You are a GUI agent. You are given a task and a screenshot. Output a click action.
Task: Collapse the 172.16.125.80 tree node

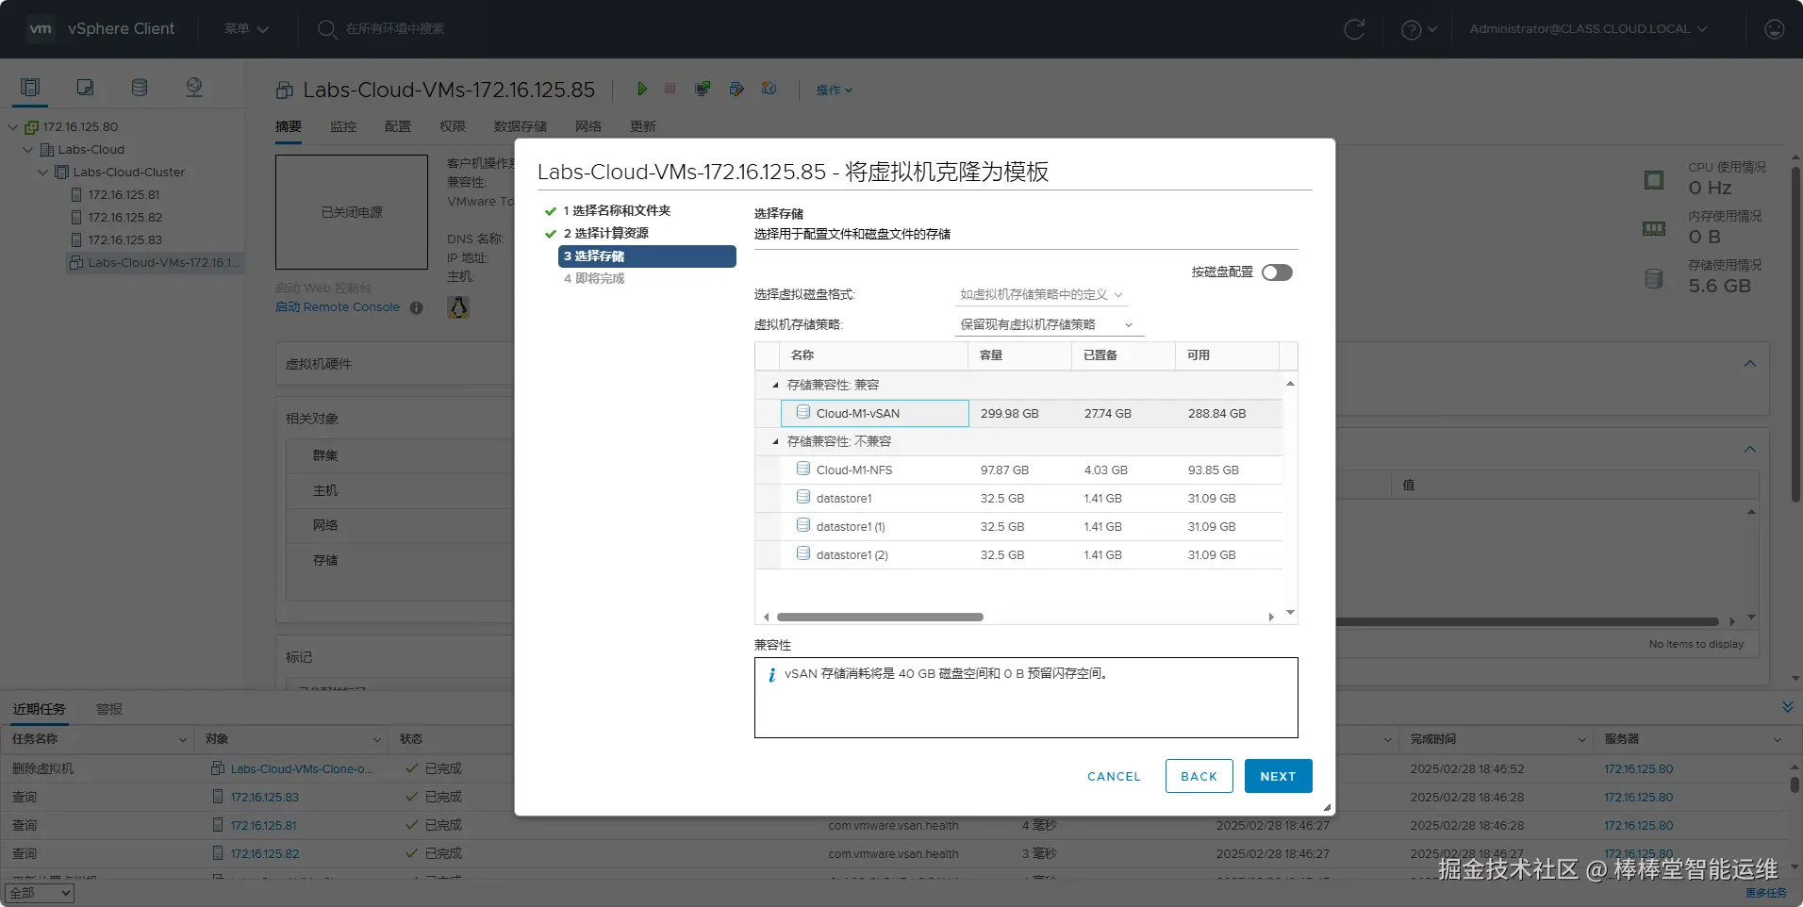(13, 127)
